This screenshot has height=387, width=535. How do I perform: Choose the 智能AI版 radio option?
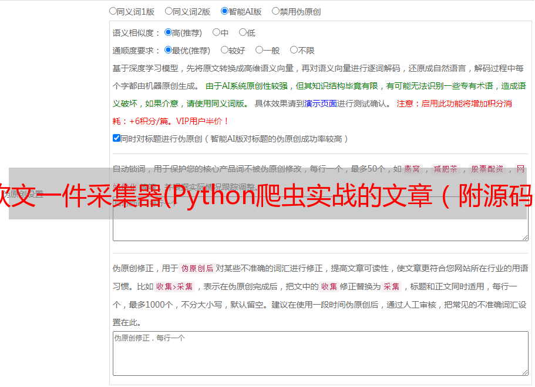pos(224,11)
